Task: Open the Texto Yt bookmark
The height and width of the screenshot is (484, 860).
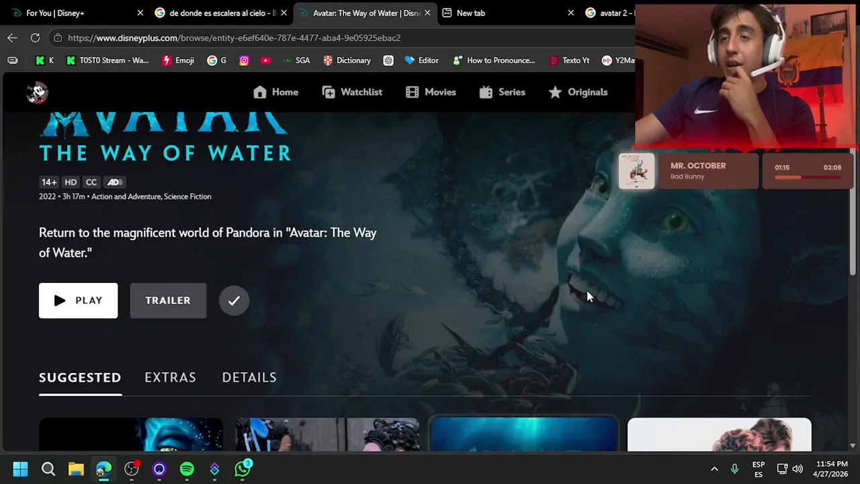Action: click(x=569, y=61)
